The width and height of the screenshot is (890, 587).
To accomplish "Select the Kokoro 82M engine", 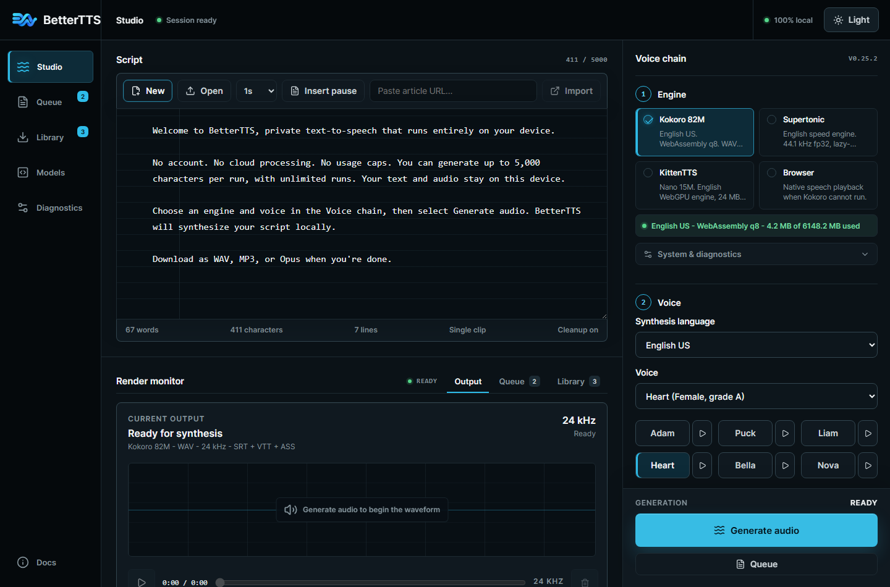I will click(x=695, y=132).
